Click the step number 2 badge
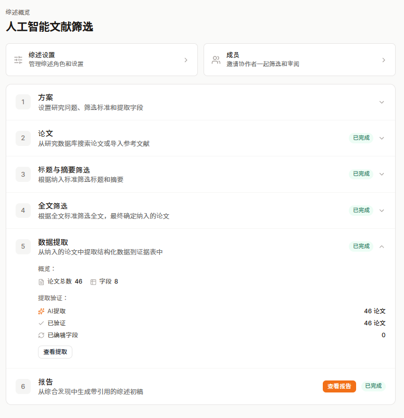Viewport: 404px width, 418px height. click(x=23, y=138)
